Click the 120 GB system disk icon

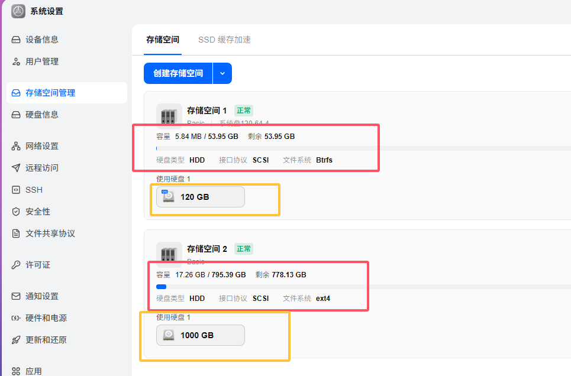[168, 196]
